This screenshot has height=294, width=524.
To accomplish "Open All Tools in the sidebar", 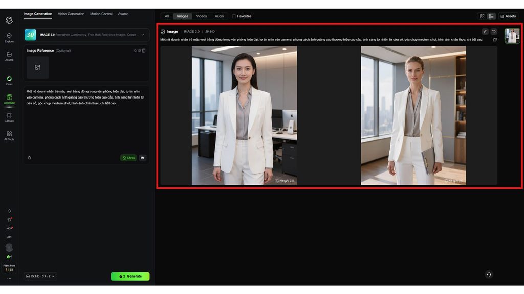I will [9, 136].
